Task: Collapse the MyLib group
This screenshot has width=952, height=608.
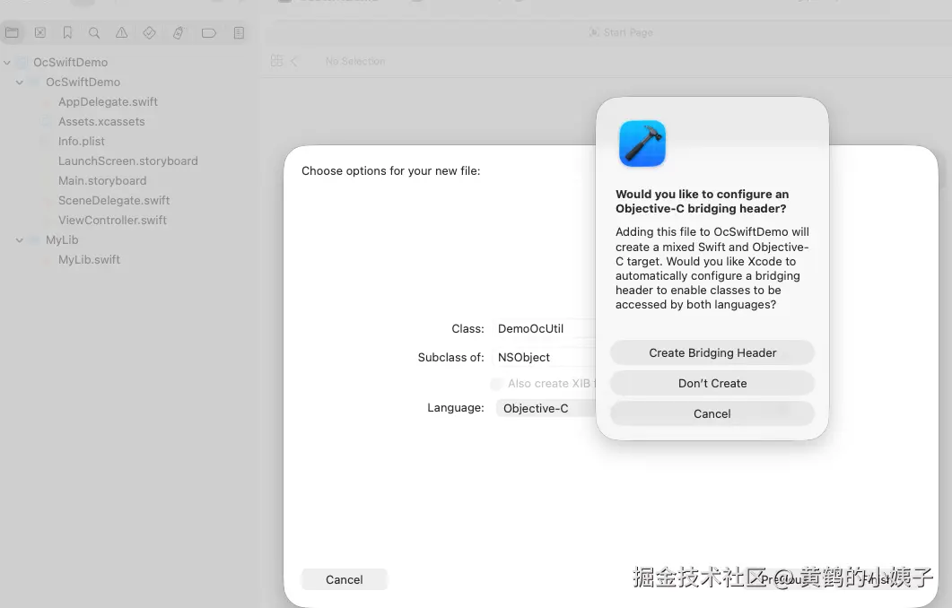Action: pos(20,240)
